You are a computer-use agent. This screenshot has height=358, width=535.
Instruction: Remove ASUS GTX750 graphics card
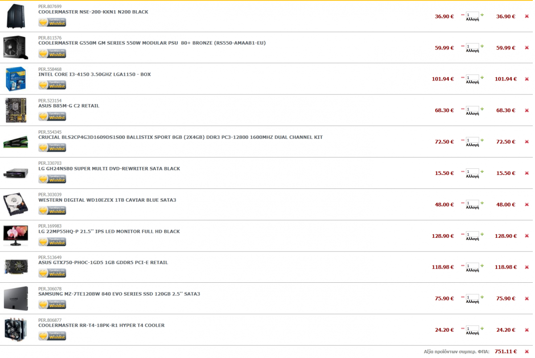(x=527, y=267)
